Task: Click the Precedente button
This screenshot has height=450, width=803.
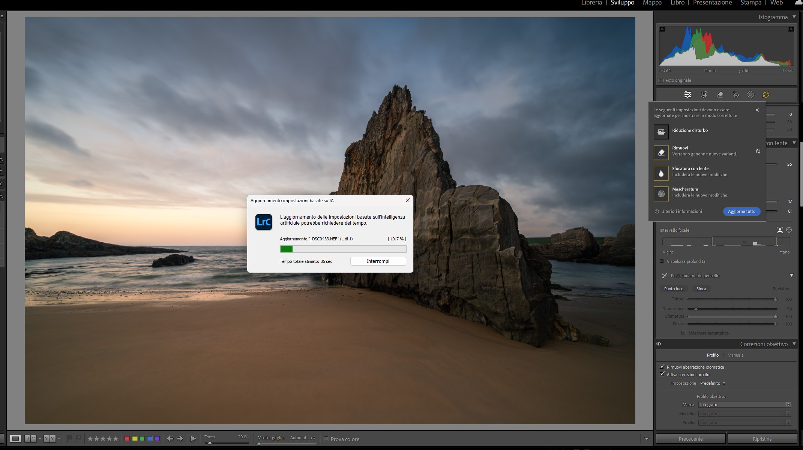Action: 690,439
